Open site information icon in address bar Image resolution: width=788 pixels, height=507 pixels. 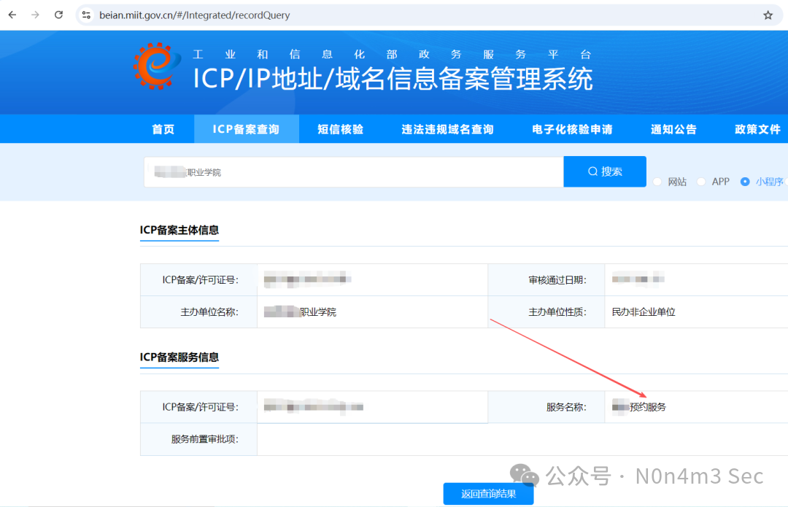[x=86, y=15]
